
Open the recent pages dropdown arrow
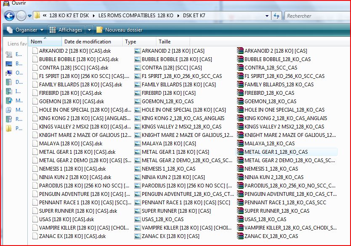30,16
